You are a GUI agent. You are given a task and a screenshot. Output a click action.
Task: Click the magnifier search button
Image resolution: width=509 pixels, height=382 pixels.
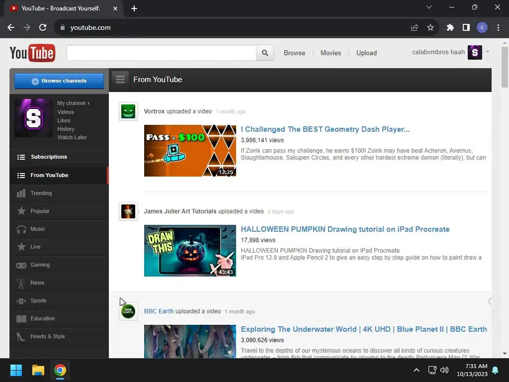(x=265, y=53)
